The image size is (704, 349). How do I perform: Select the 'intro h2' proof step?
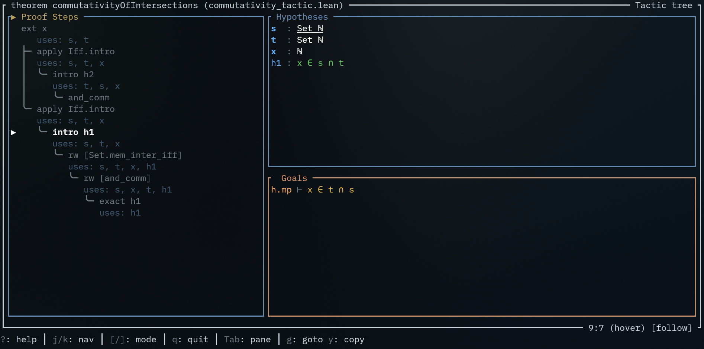click(x=73, y=75)
